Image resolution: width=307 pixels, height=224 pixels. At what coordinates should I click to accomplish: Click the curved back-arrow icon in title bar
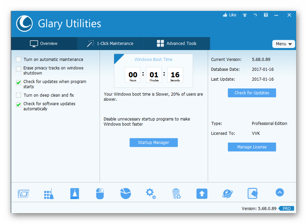[x=255, y=15]
